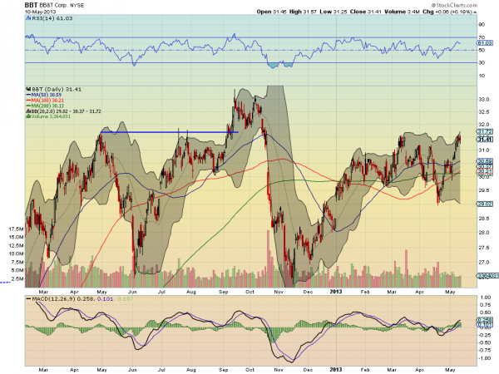Click the 'Chg +0.06 (+0.19%)' header value

click(x=447, y=12)
